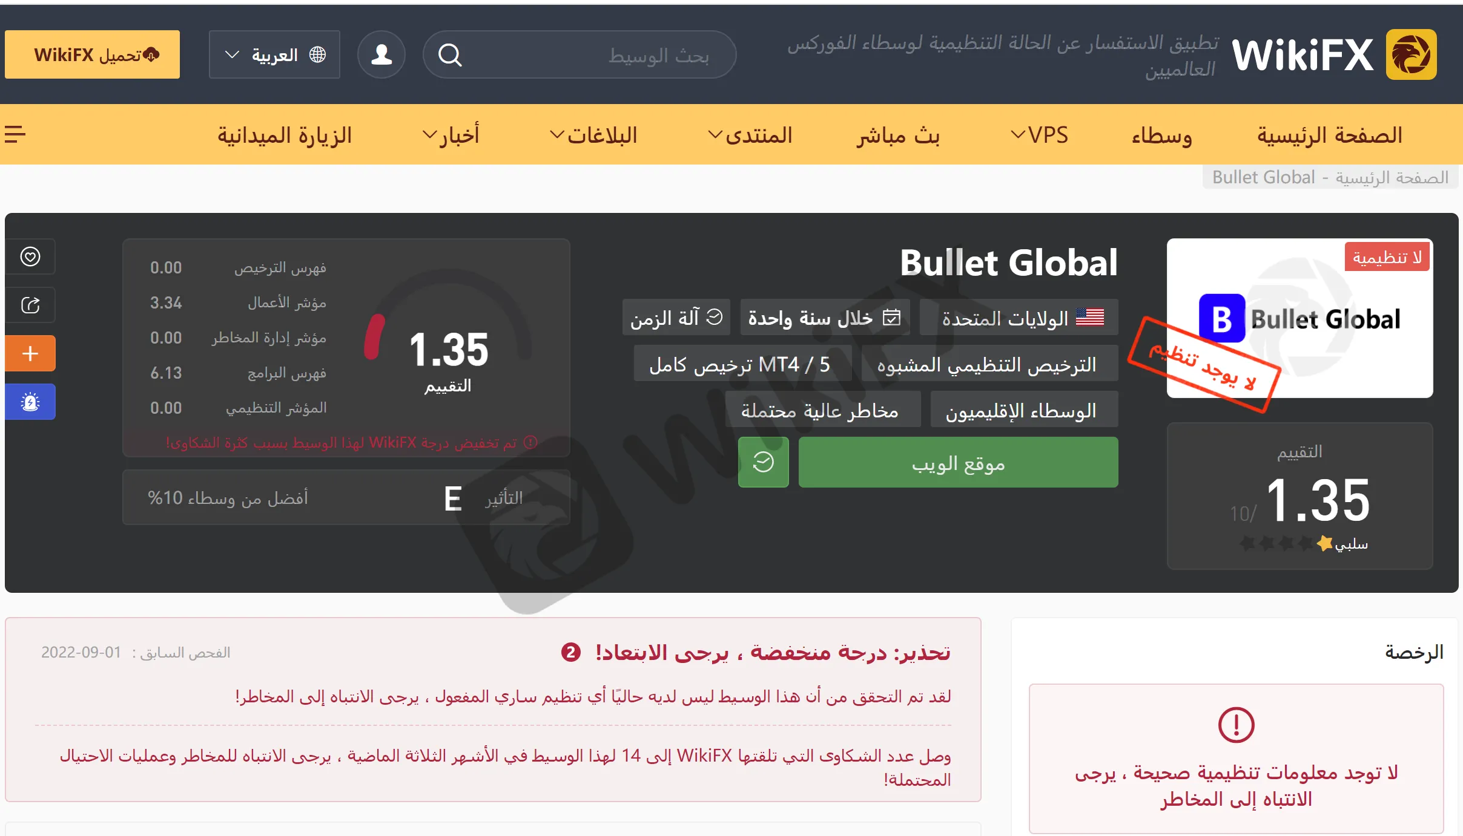Image resolution: width=1463 pixels, height=836 pixels.
Task: Click the المؤشر التنظيمي 0.00 row
Action: [238, 408]
